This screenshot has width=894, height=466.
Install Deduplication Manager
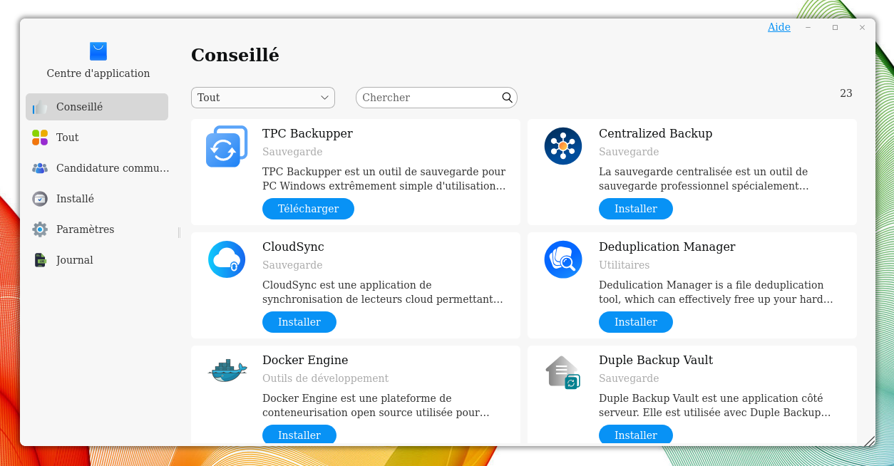pyautogui.click(x=635, y=322)
